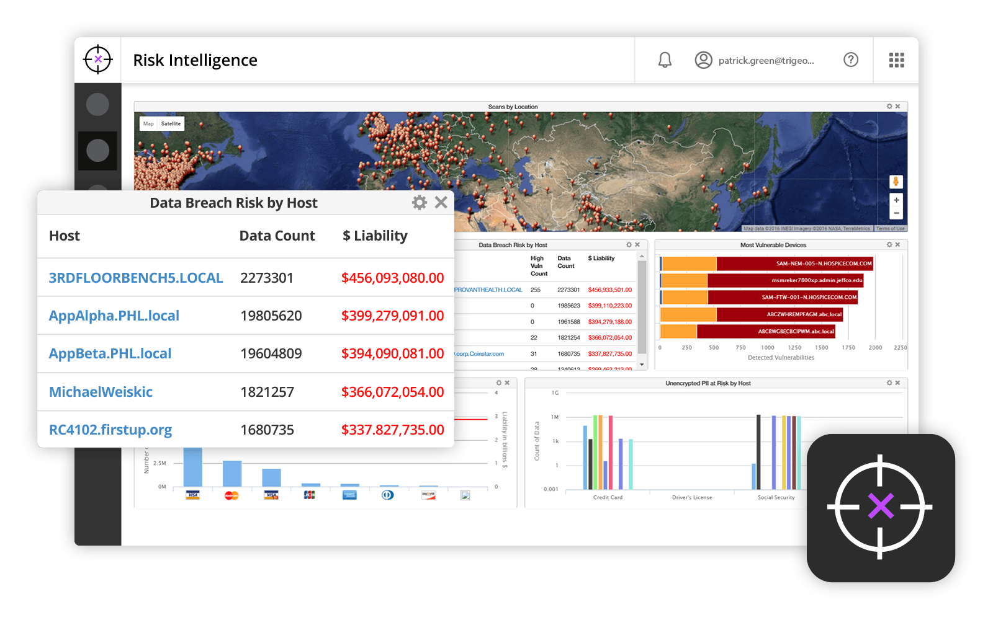The width and height of the screenshot is (993, 620).
Task: Click the Help question mark icon
Action: tap(851, 60)
